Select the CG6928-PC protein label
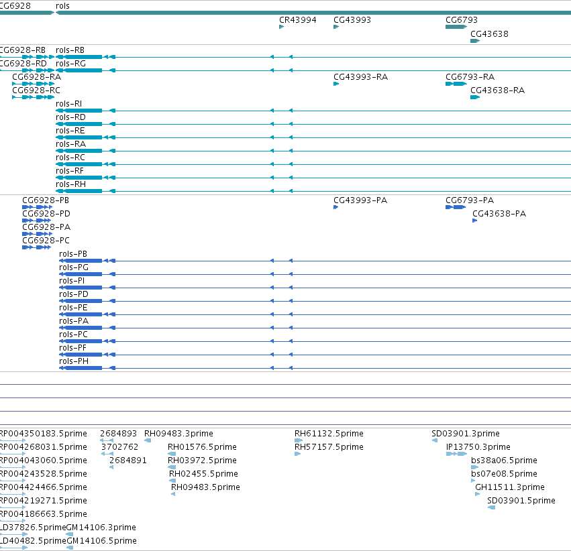Image resolution: width=571 pixels, height=551 pixels. [46, 241]
